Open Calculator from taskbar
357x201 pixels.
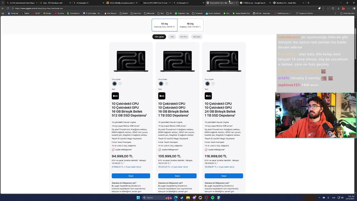pos(219,198)
